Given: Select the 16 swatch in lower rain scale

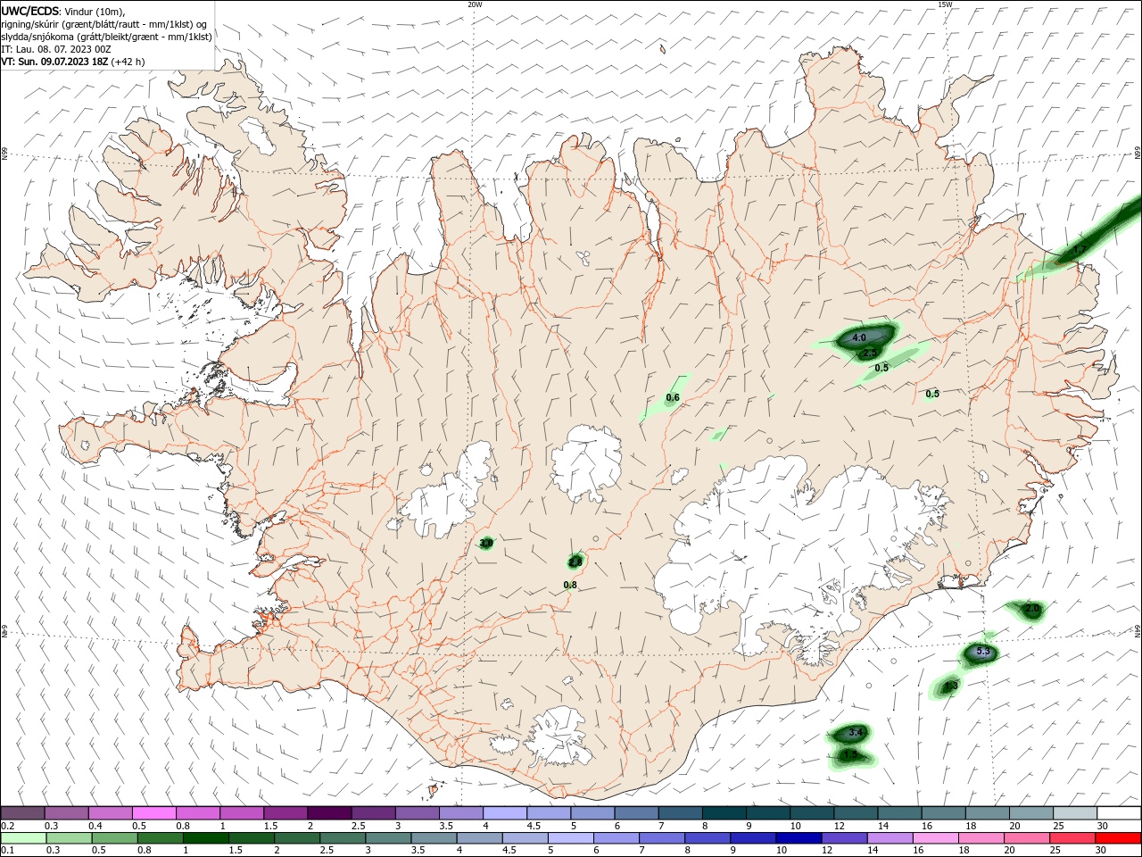Looking at the screenshot, I should point(935,838).
